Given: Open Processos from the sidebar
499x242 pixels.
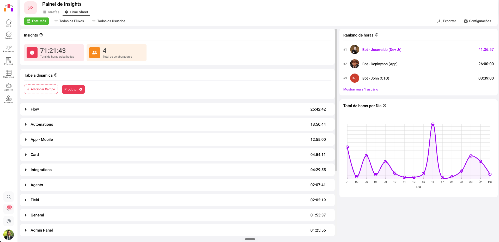Looking at the screenshot, I should coord(9,48).
